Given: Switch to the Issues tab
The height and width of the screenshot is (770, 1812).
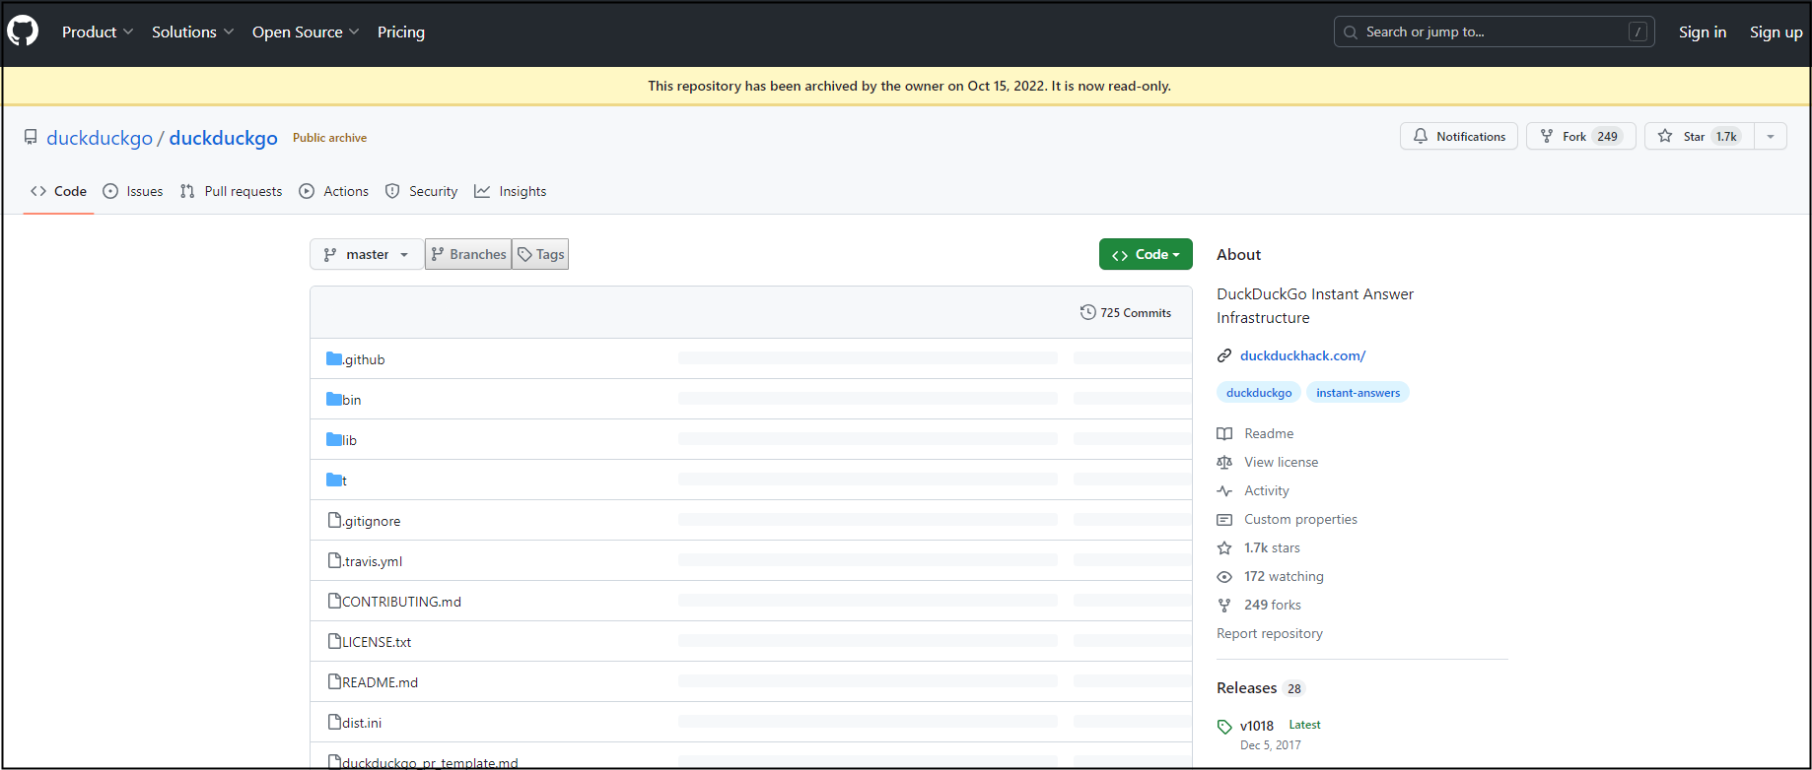Looking at the screenshot, I should pos(133,191).
